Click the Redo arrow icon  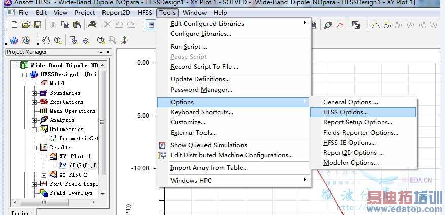tap(130, 25)
